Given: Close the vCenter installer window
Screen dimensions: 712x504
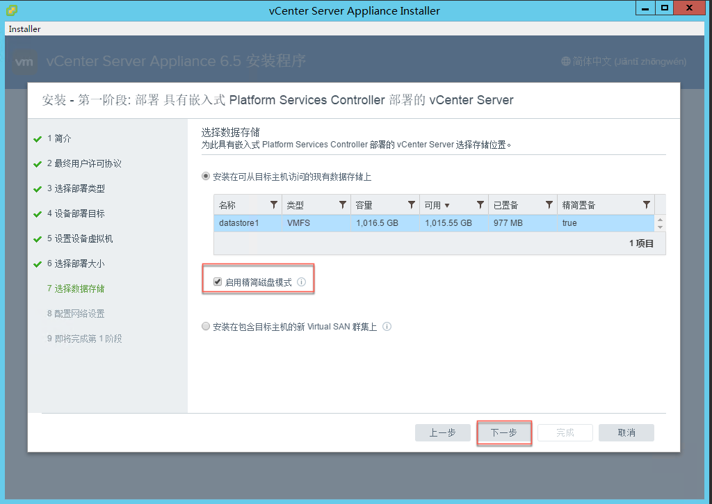Looking at the screenshot, I should [689, 8].
